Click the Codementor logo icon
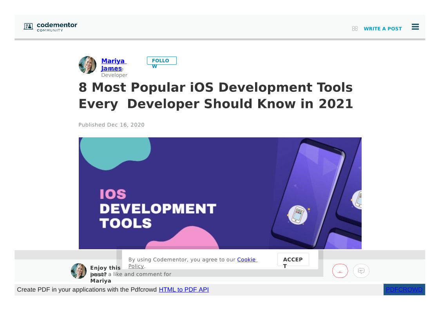The height and width of the screenshot is (312, 440). tap(28, 27)
